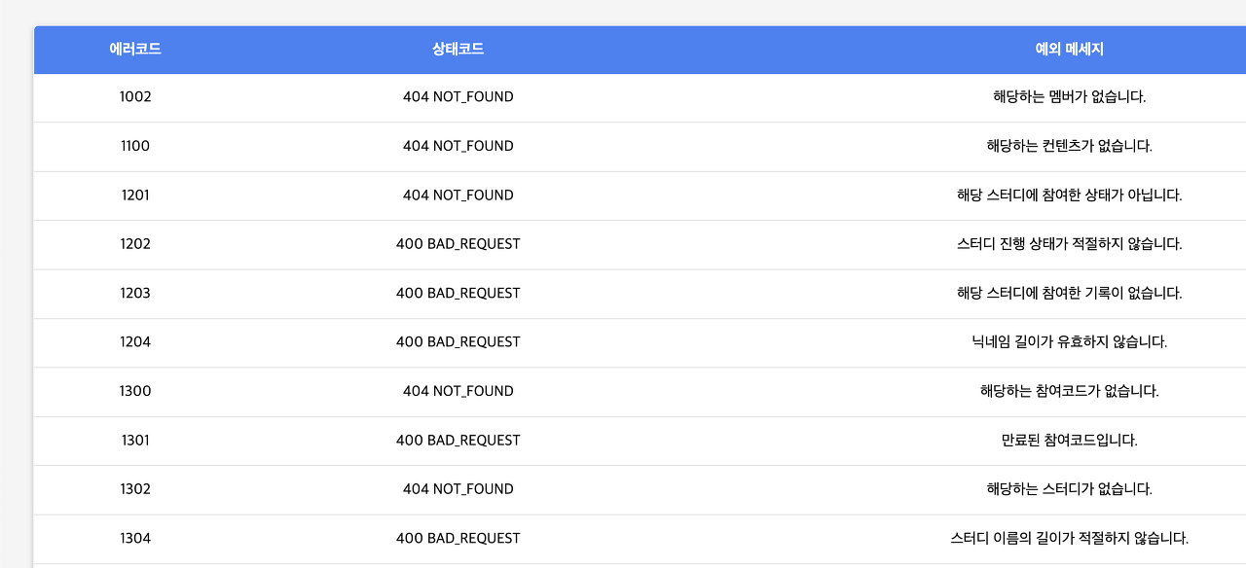Image resolution: width=1246 pixels, height=568 pixels.
Task: Click message '해당하는 스터디가 없습니다.'
Action: 1069,489
